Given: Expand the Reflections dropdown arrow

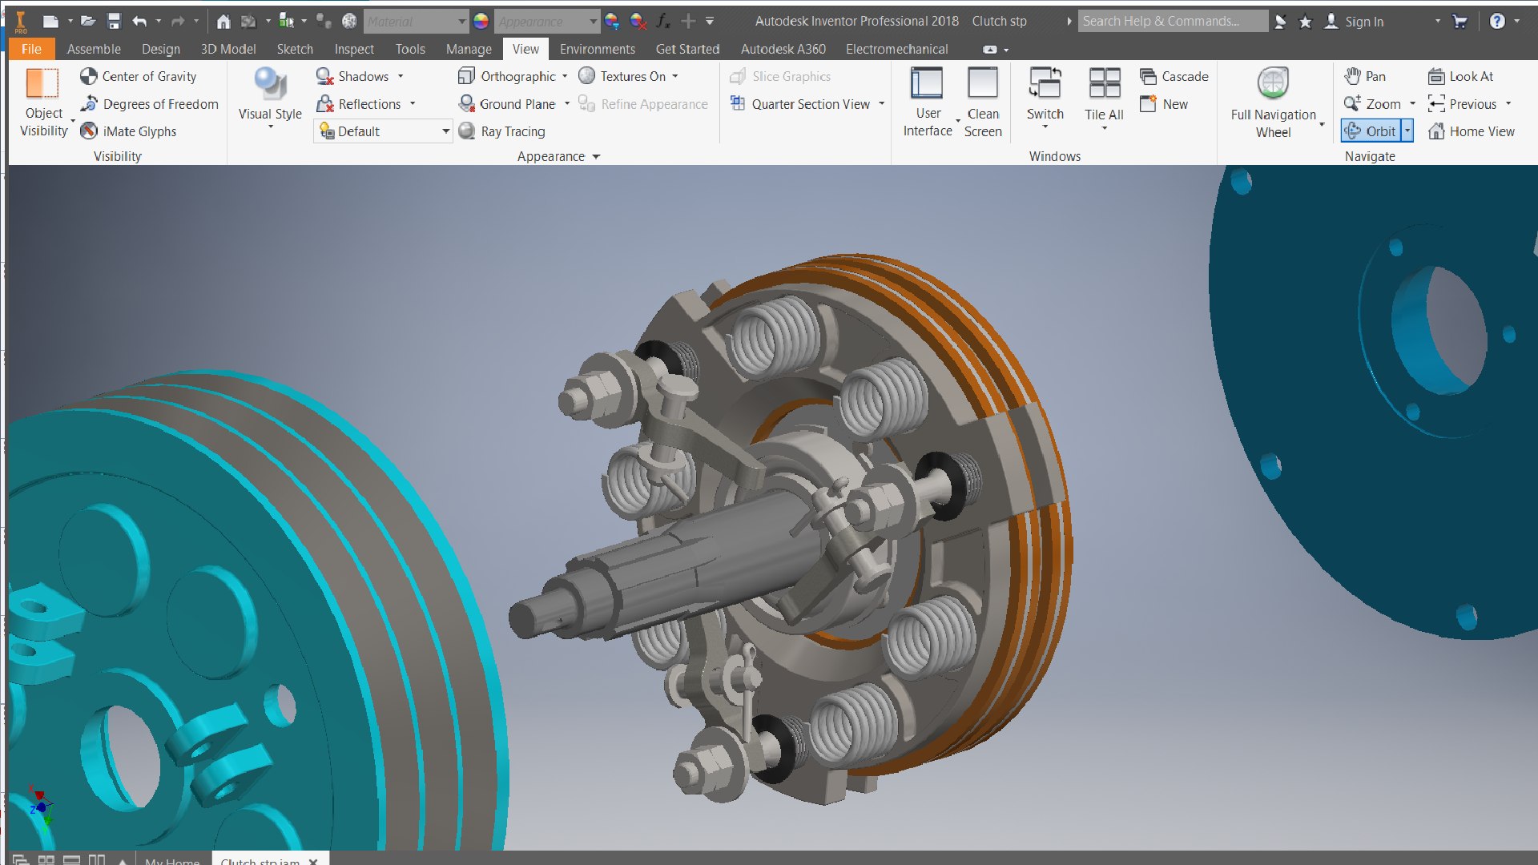Looking at the screenshot, I should (413, 104).
